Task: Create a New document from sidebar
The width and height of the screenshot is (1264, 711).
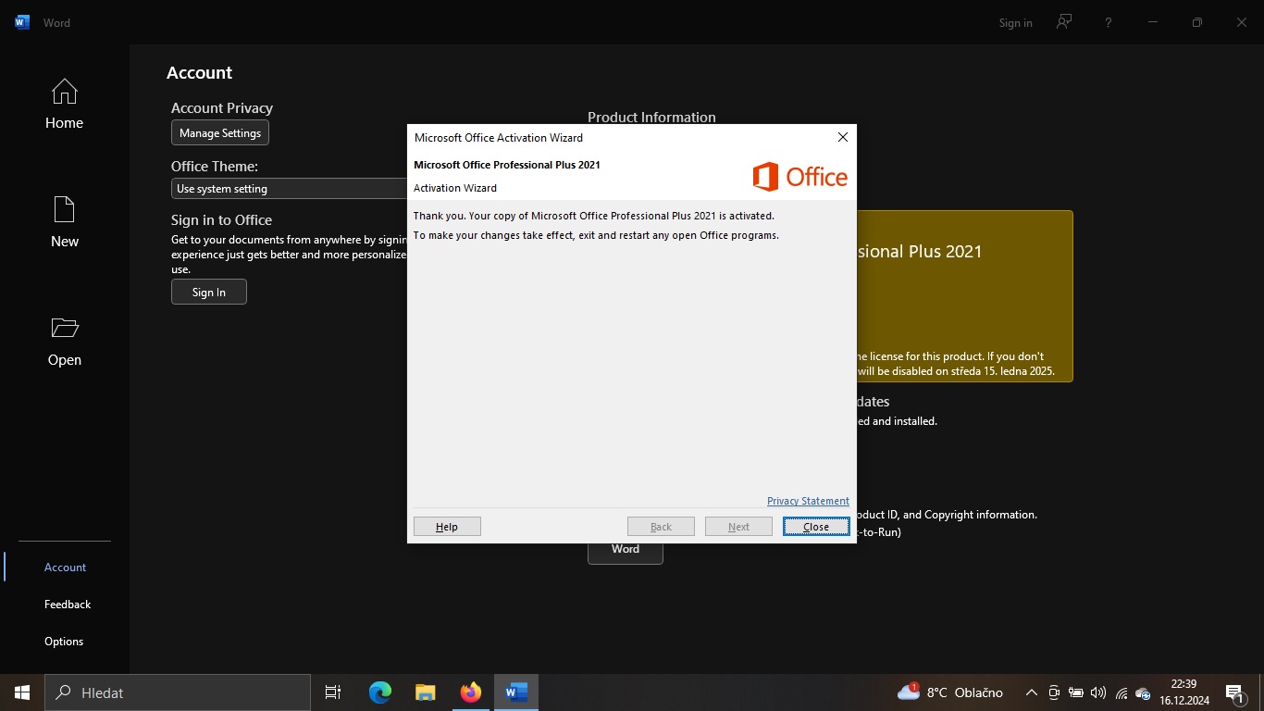Action: point(64,223)
